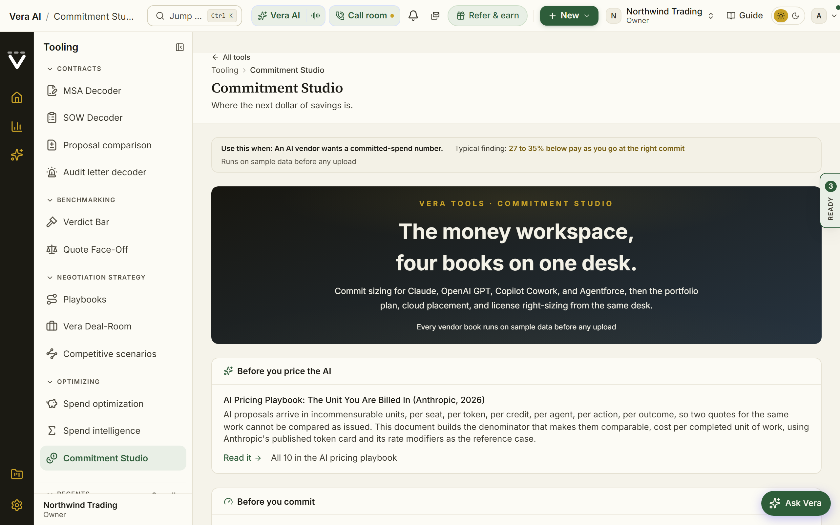Open Proposal comparison tool
Image resolution: width=840 pixels, height=525 pixels.
coord(113,145)
